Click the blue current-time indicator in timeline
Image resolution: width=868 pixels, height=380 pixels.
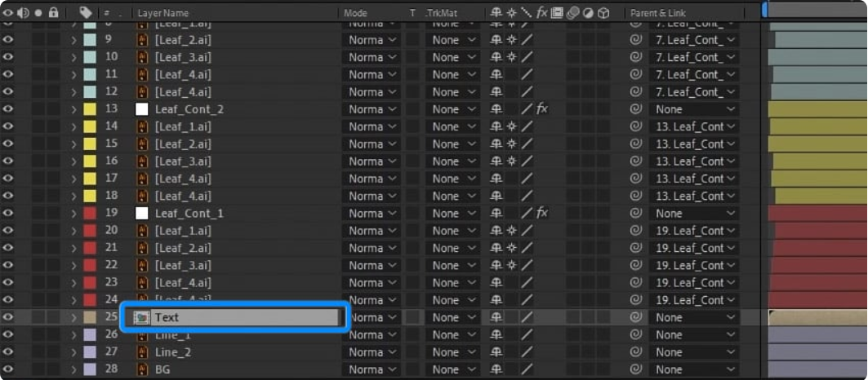764,10
